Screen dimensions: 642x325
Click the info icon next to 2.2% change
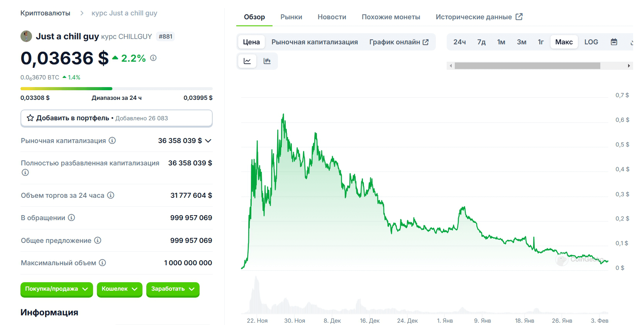point(153,58)
